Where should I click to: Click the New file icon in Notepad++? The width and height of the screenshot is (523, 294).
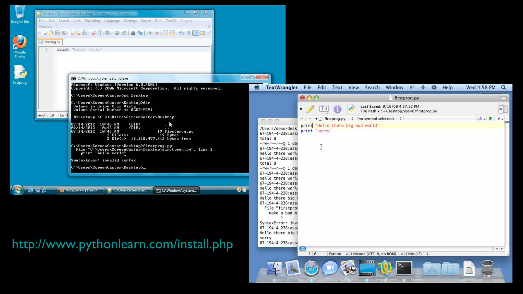click(43, 33)
